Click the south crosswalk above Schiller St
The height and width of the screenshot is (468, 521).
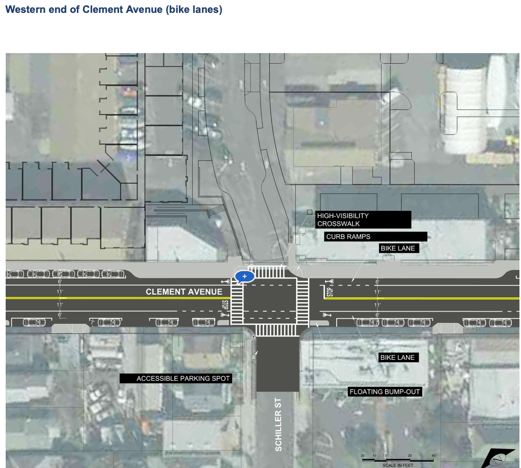coord(276,330)
